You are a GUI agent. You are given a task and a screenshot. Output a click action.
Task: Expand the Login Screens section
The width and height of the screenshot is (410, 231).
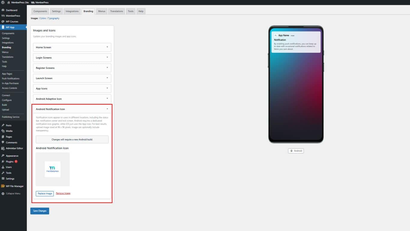[107, 57]
